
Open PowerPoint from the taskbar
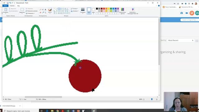(x=78, y=111)
